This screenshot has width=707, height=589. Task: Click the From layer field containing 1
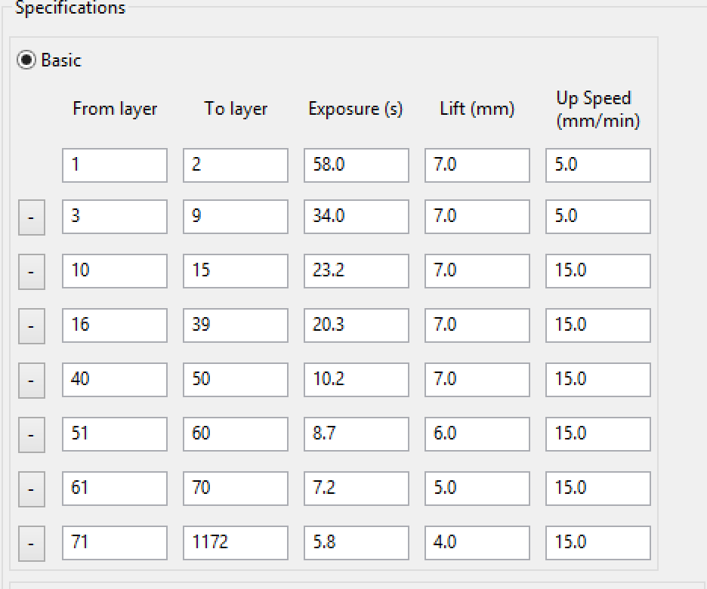(x=115, y=165)
